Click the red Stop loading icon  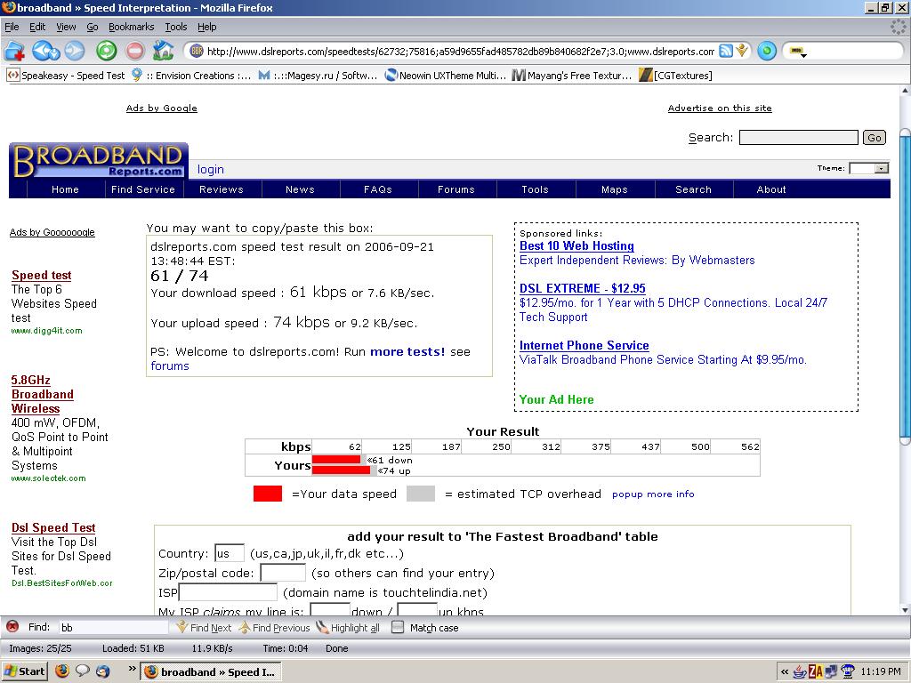pyautogui.click(x=135, y=51)
